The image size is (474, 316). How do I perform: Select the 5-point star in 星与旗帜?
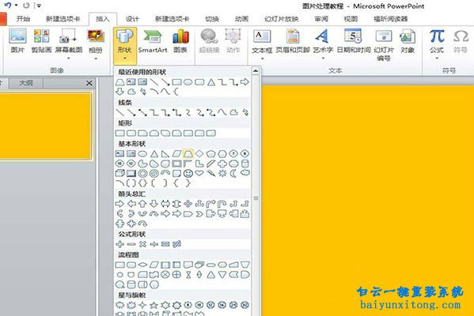[154, 305]
